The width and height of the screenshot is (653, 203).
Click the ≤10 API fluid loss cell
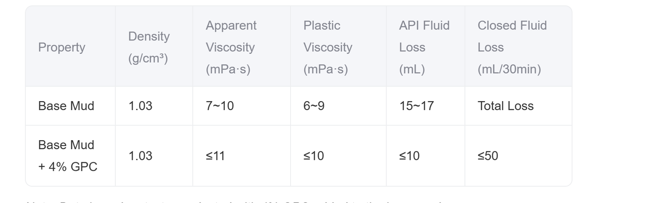409,156
